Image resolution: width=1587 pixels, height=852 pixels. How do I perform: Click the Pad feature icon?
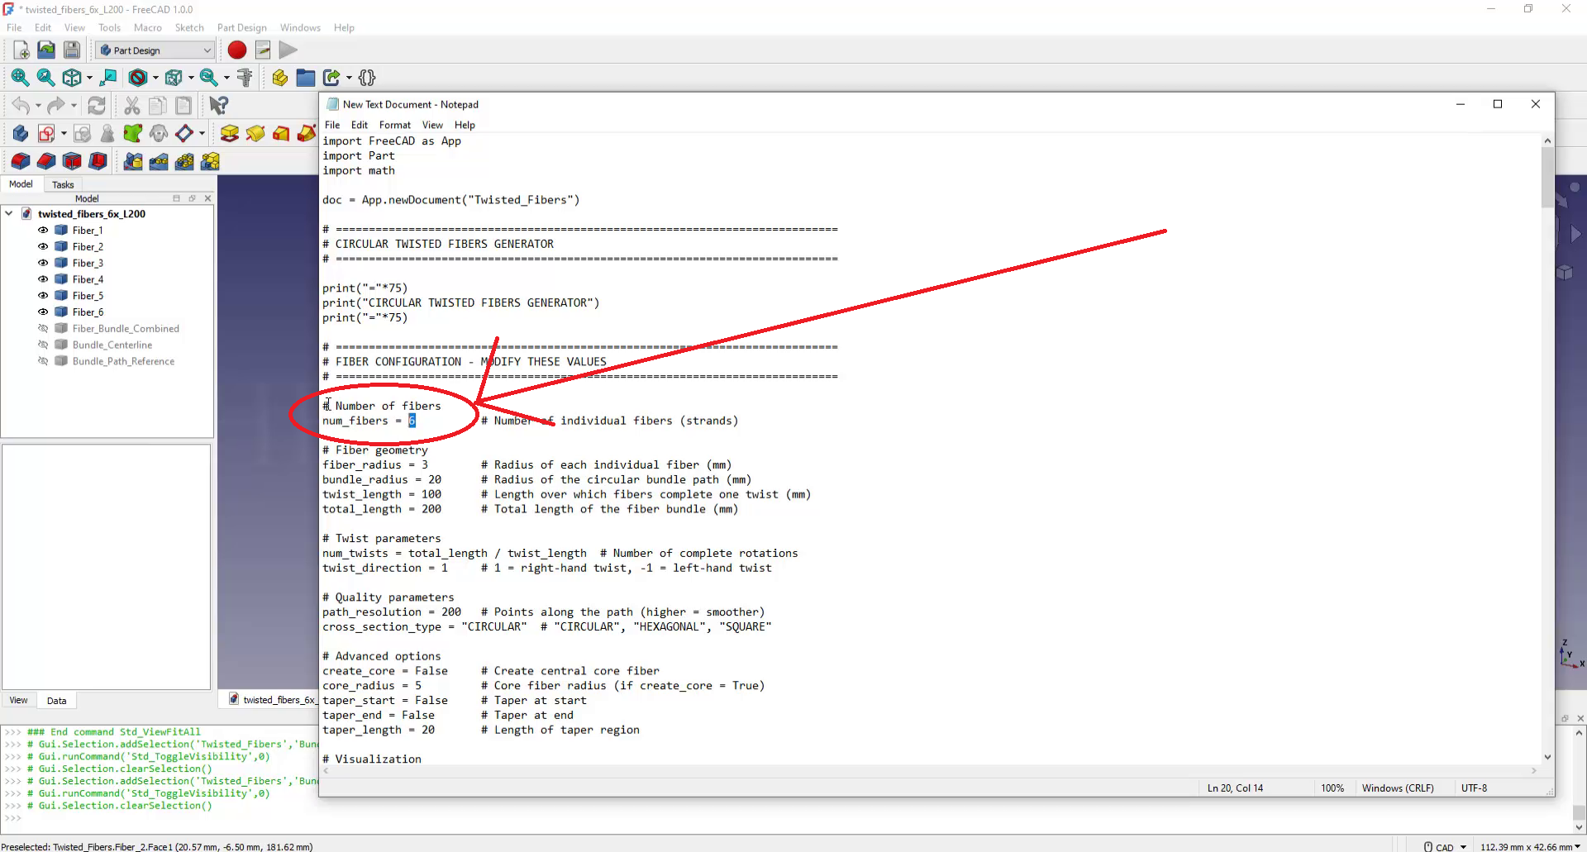(229, 134)
